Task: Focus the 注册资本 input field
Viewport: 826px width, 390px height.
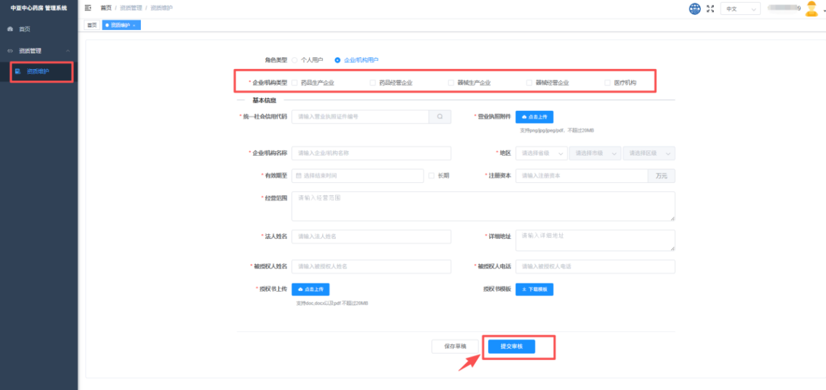Action: pos(582,176)
